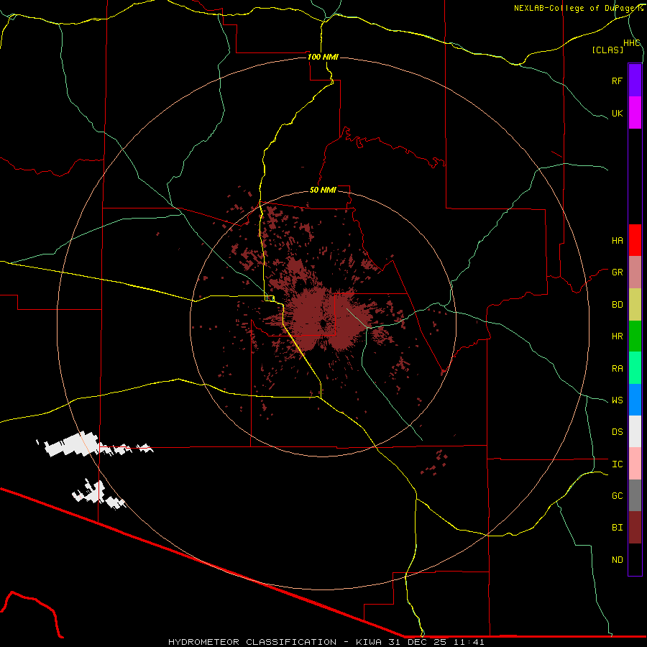Click the "31 DEC 25" date stamp
The image size is (647, 647).
point(418,642)
